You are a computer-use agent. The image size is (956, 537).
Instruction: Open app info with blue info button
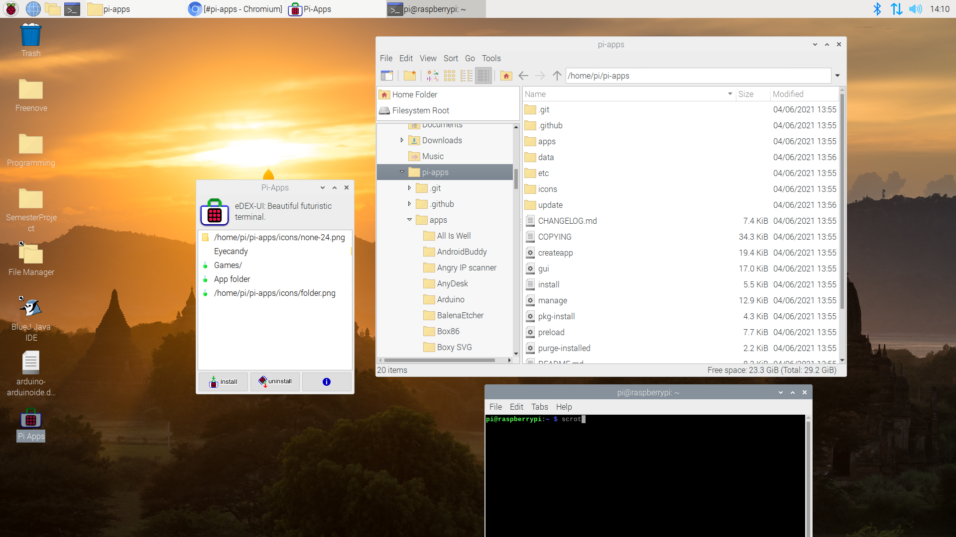click(x=327, y=382)
